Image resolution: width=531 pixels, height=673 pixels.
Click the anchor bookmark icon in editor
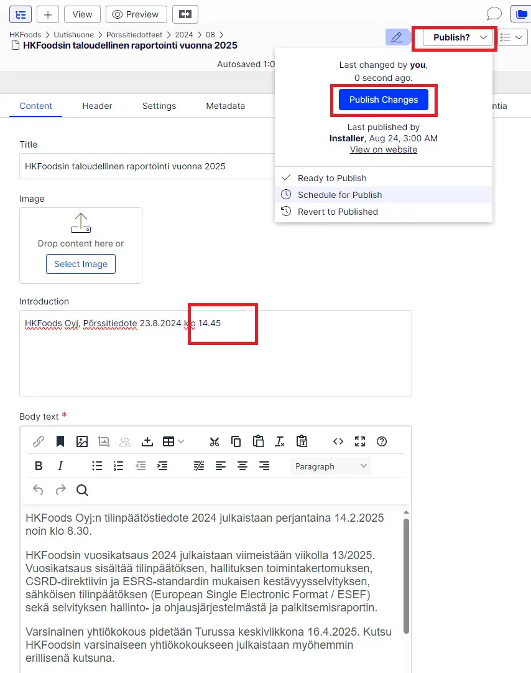(60, 441)
